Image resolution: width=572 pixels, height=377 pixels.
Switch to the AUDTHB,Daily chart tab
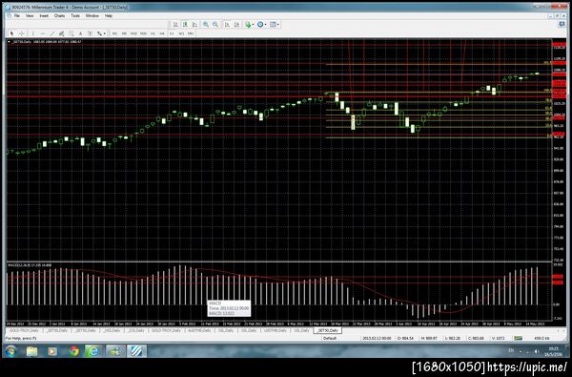click(x=200, y=330)
